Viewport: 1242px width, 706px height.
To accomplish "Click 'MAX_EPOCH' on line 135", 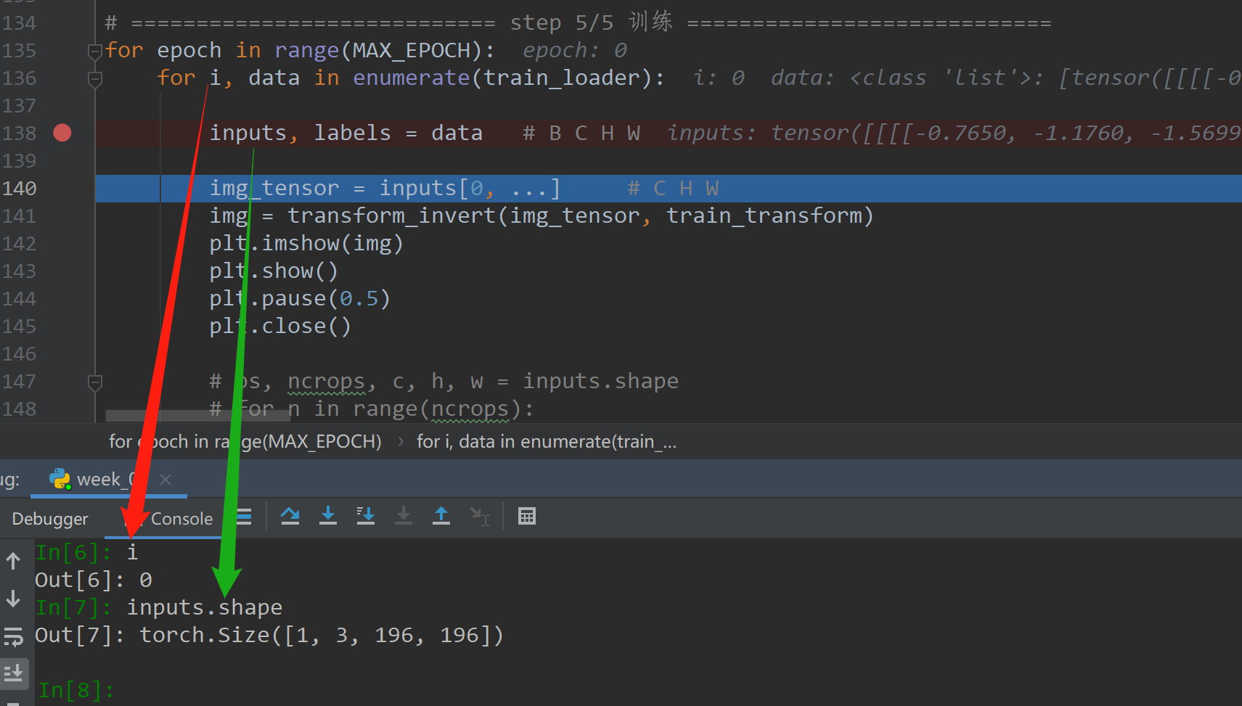I will coord(412,51).
